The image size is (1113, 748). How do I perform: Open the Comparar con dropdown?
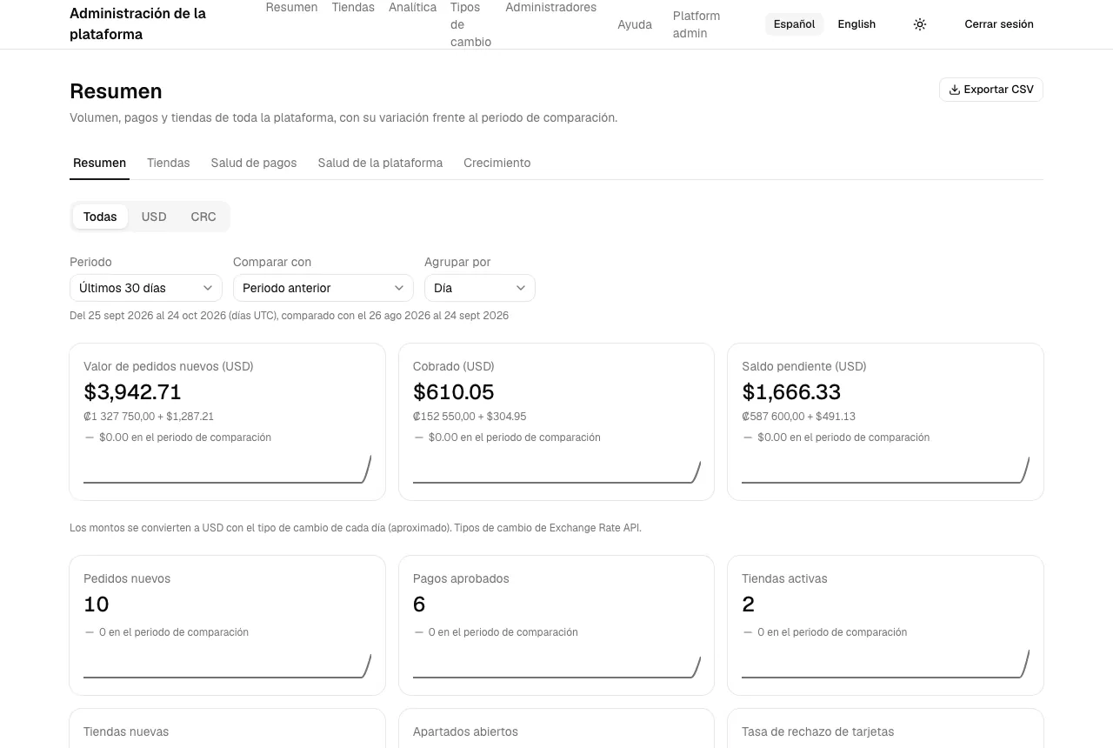(323, 288)
